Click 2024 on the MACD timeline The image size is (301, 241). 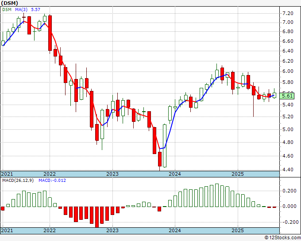pyautogui.click(x=175, y=230)
